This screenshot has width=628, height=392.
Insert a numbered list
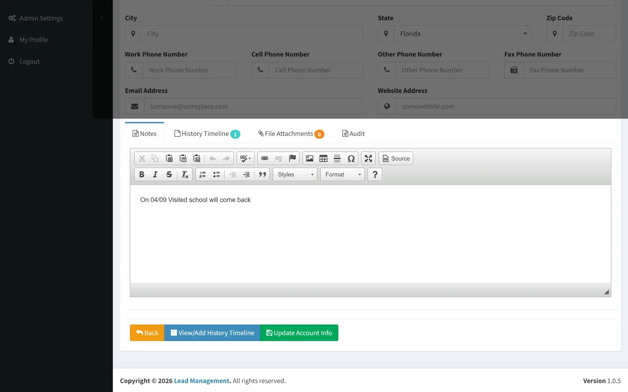(203, 175)
